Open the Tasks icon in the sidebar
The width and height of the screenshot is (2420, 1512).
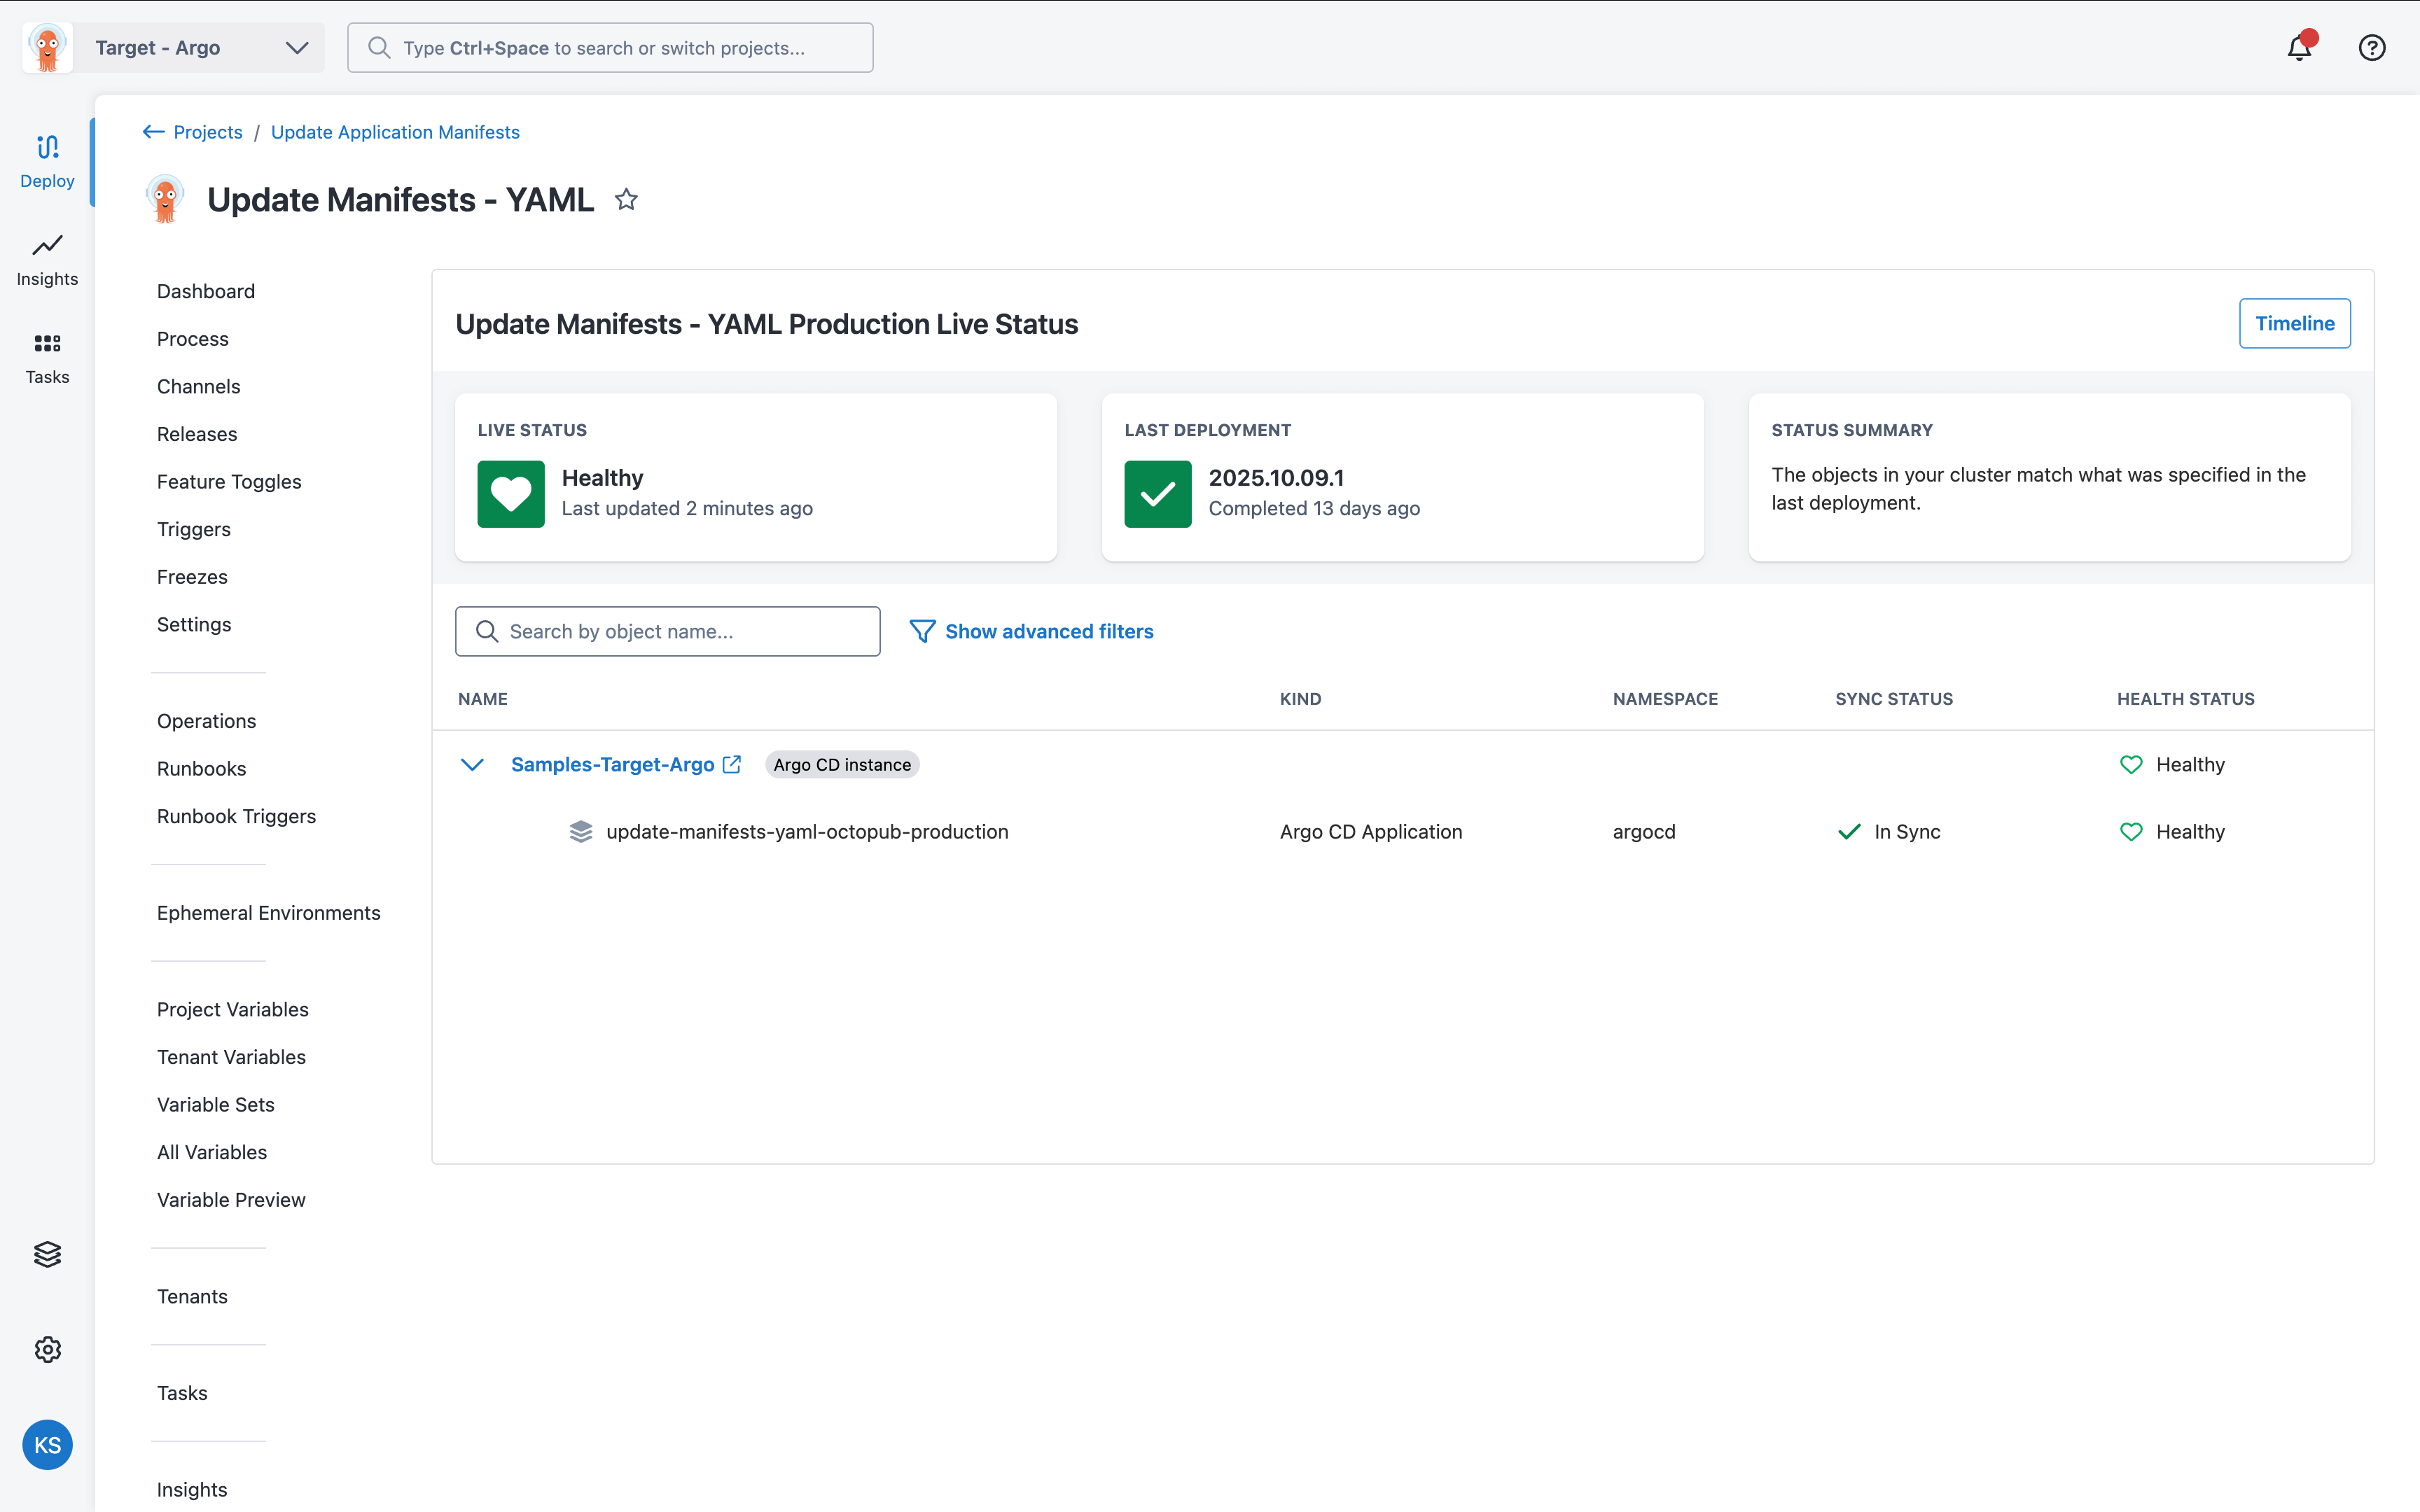tap(46, 357)
